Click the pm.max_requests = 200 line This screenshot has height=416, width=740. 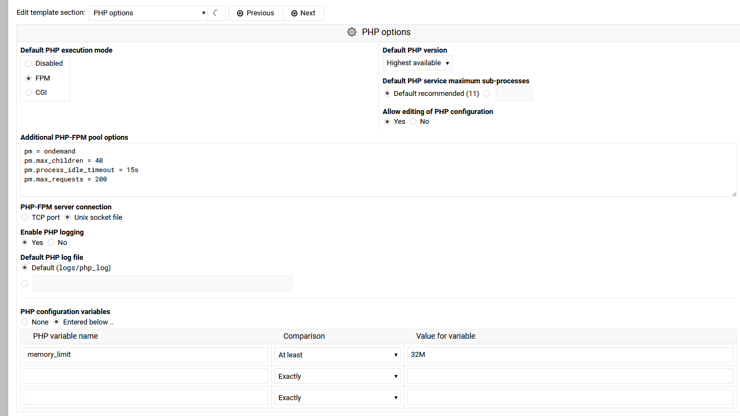point(66,179)
